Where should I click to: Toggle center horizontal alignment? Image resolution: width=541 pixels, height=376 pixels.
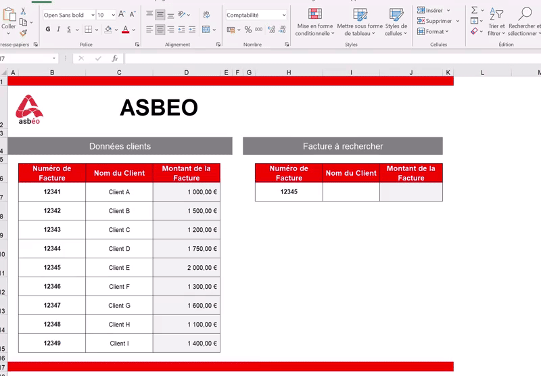click(x=160, y=29)
